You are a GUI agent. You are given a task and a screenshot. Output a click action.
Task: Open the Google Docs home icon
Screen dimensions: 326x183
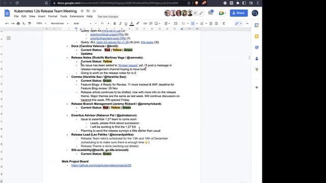[7, 13]
